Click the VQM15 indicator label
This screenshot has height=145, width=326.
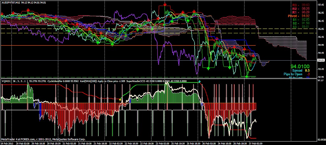pyautogui.click(x=4, y=81)
